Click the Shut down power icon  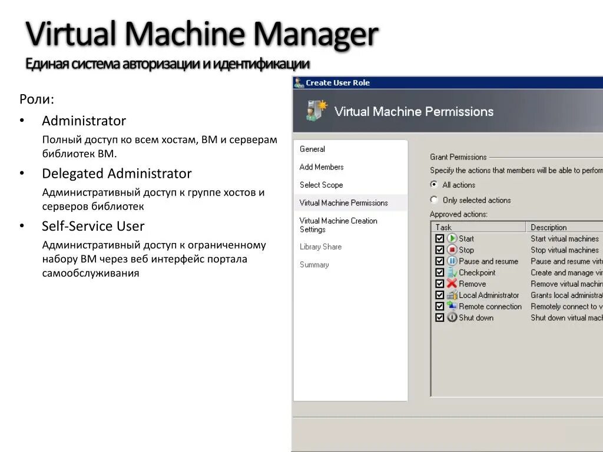[x=452, y=317]
